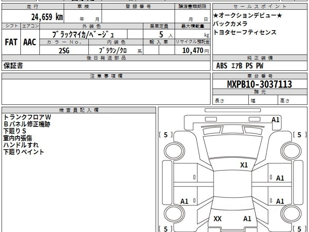
Task: Click the 注意事項欄 header
Action: 106,76
